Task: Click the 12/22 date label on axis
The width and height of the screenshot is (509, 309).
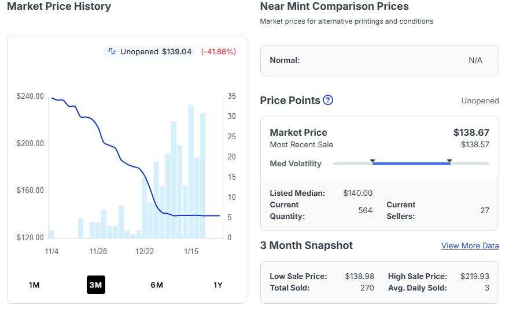Action: pos(145,251)
